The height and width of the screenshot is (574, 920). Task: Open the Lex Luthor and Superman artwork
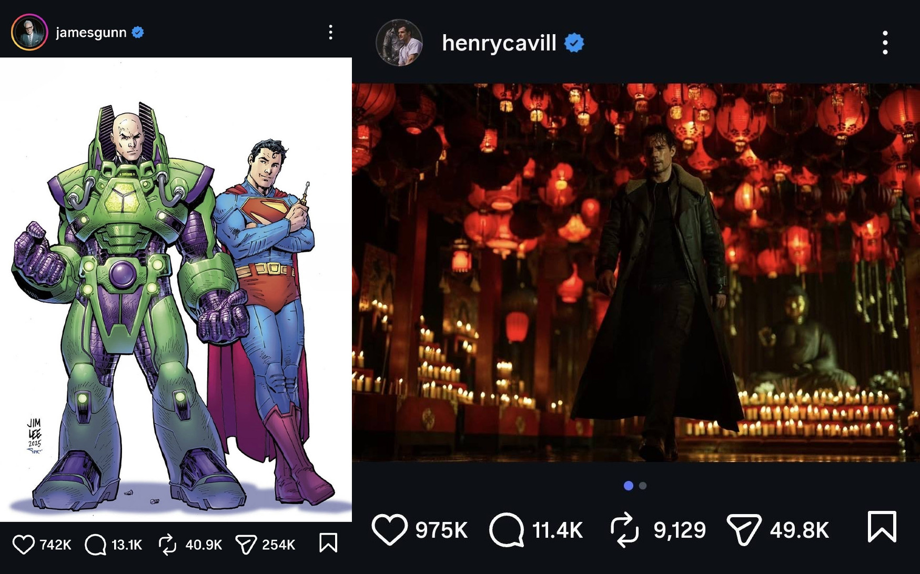click(176, 289)
